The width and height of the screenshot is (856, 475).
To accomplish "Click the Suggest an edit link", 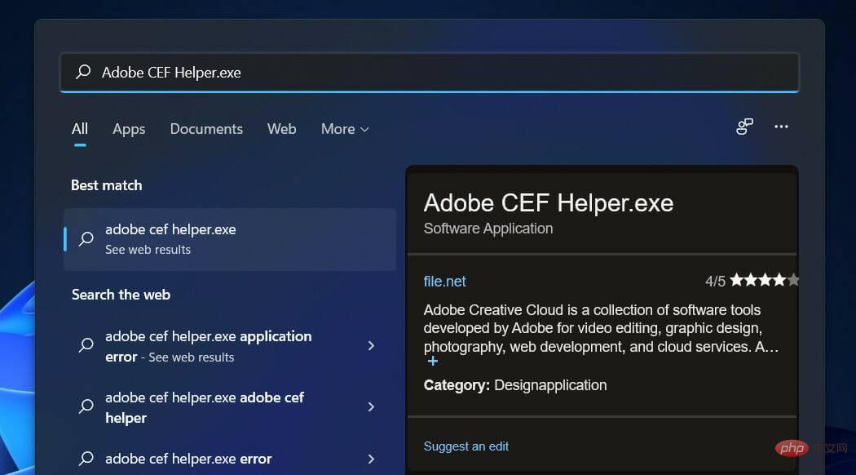I will (x=466, y=446).
